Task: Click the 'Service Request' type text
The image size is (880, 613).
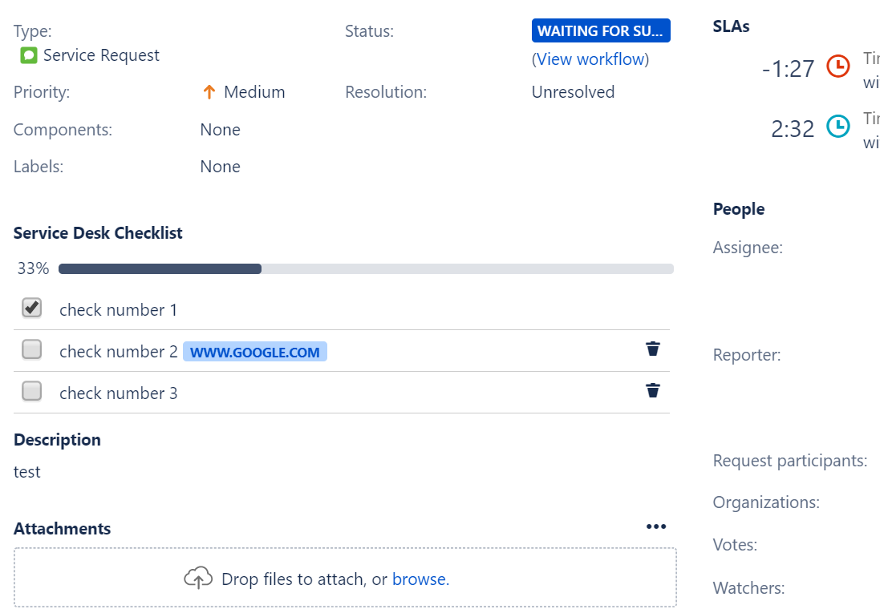Action: tap(101, 55)
